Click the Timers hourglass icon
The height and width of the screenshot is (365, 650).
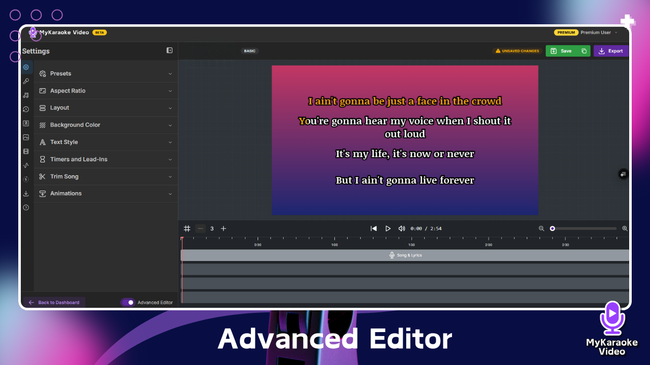[x=43, y=159]
